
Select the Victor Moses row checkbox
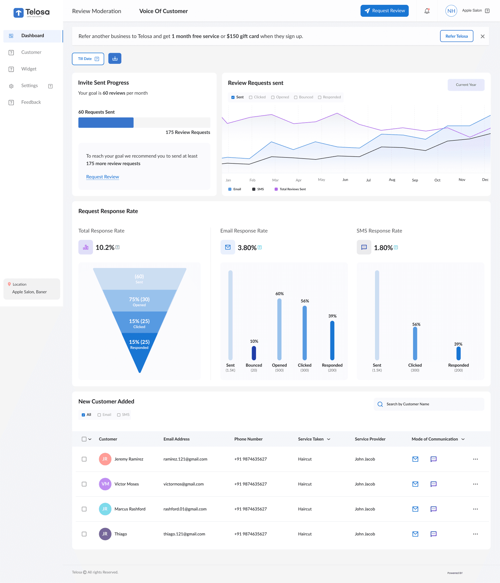[x=84, y=484]
